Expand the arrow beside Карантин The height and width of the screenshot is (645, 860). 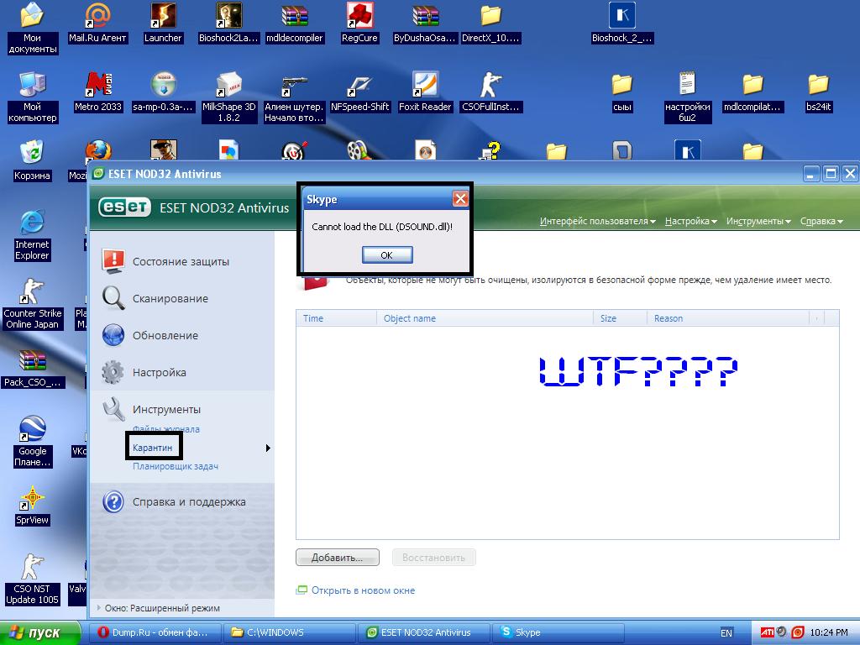coord(268,448)
